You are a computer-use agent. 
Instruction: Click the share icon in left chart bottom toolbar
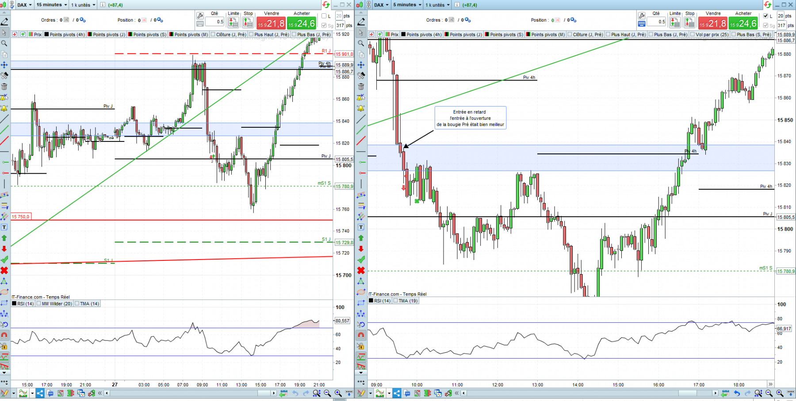40,393
